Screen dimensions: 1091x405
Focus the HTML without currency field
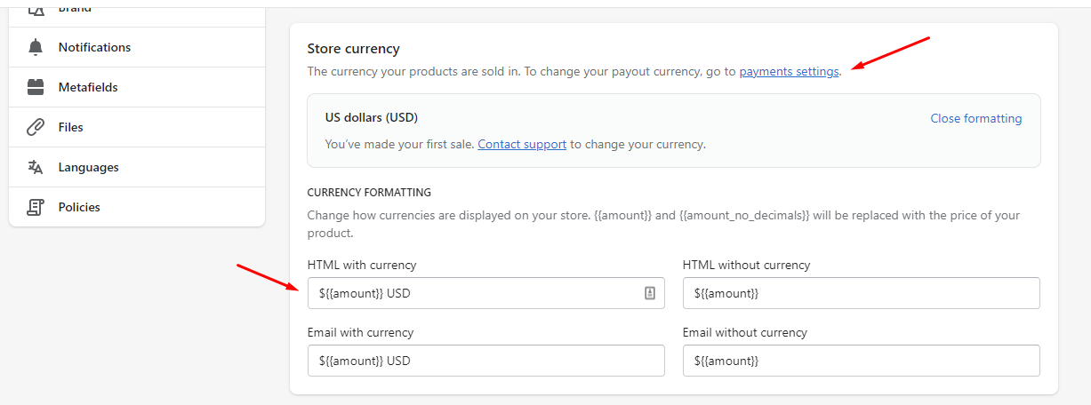pyautogui.click(x=861, y=293)
